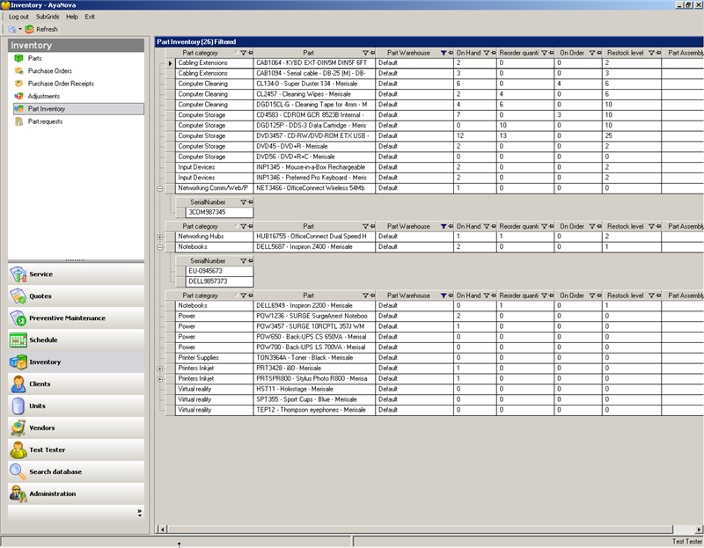Select row header of CAB1064 row

pyautogui.click(x=170, y=63)
